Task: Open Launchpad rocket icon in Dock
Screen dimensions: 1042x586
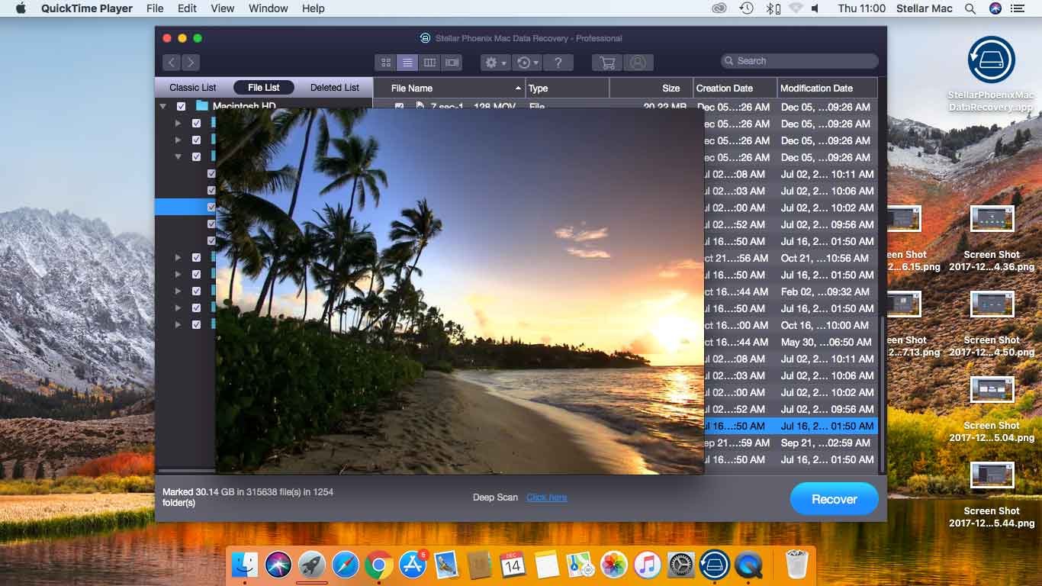Action: pyautogui.click(x=312, y=565)
